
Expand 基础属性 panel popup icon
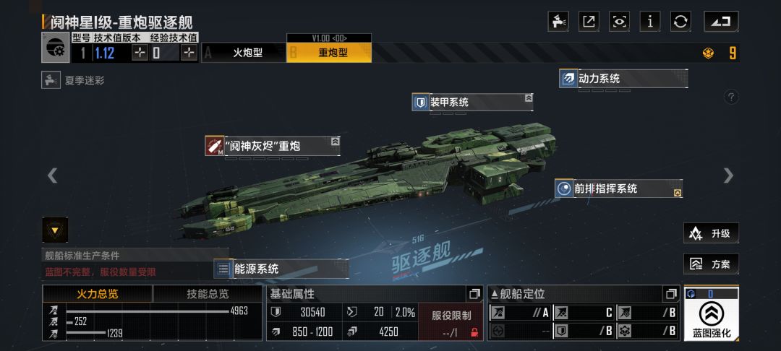click(474, 294)
